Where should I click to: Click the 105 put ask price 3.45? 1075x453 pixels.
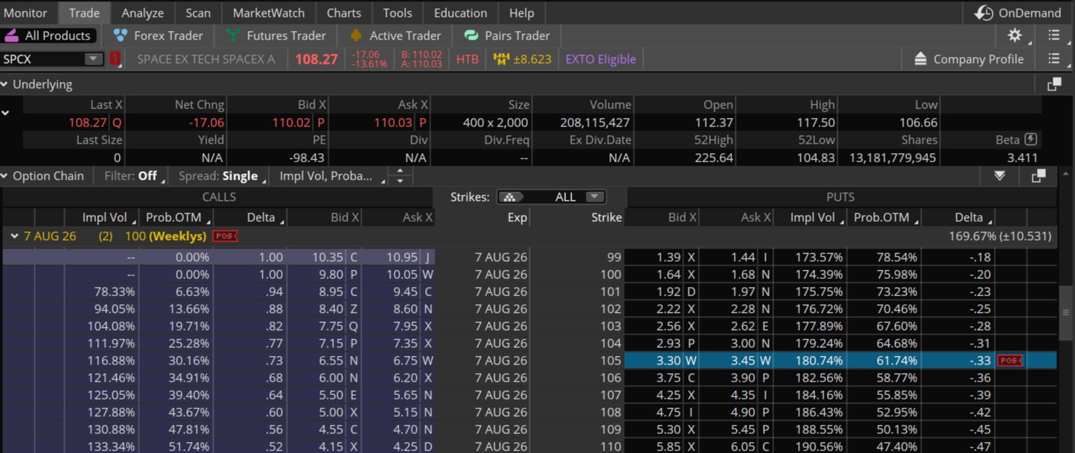(x=743, y=361)
